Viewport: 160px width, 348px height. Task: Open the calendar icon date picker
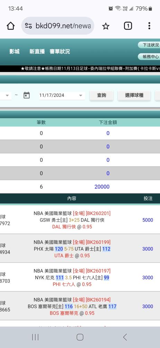click(27, 95)
